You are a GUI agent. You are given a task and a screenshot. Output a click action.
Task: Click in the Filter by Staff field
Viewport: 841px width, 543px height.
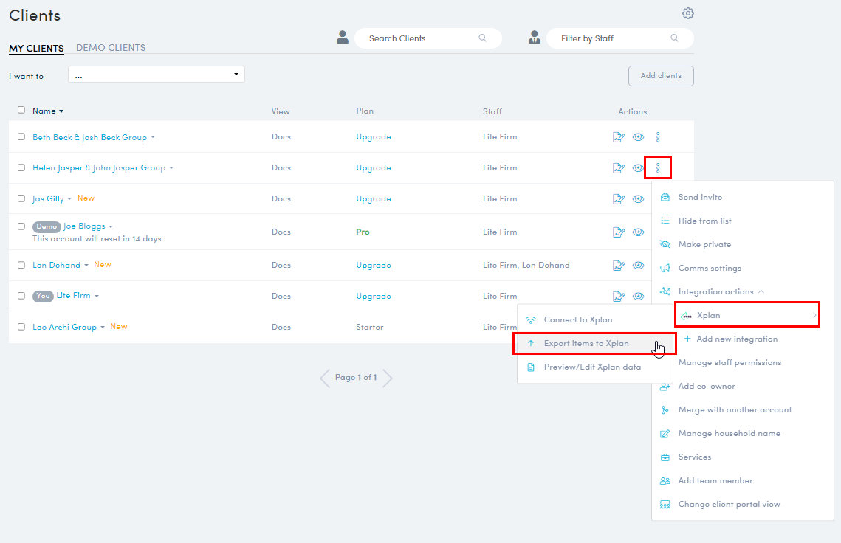[613, 38]
